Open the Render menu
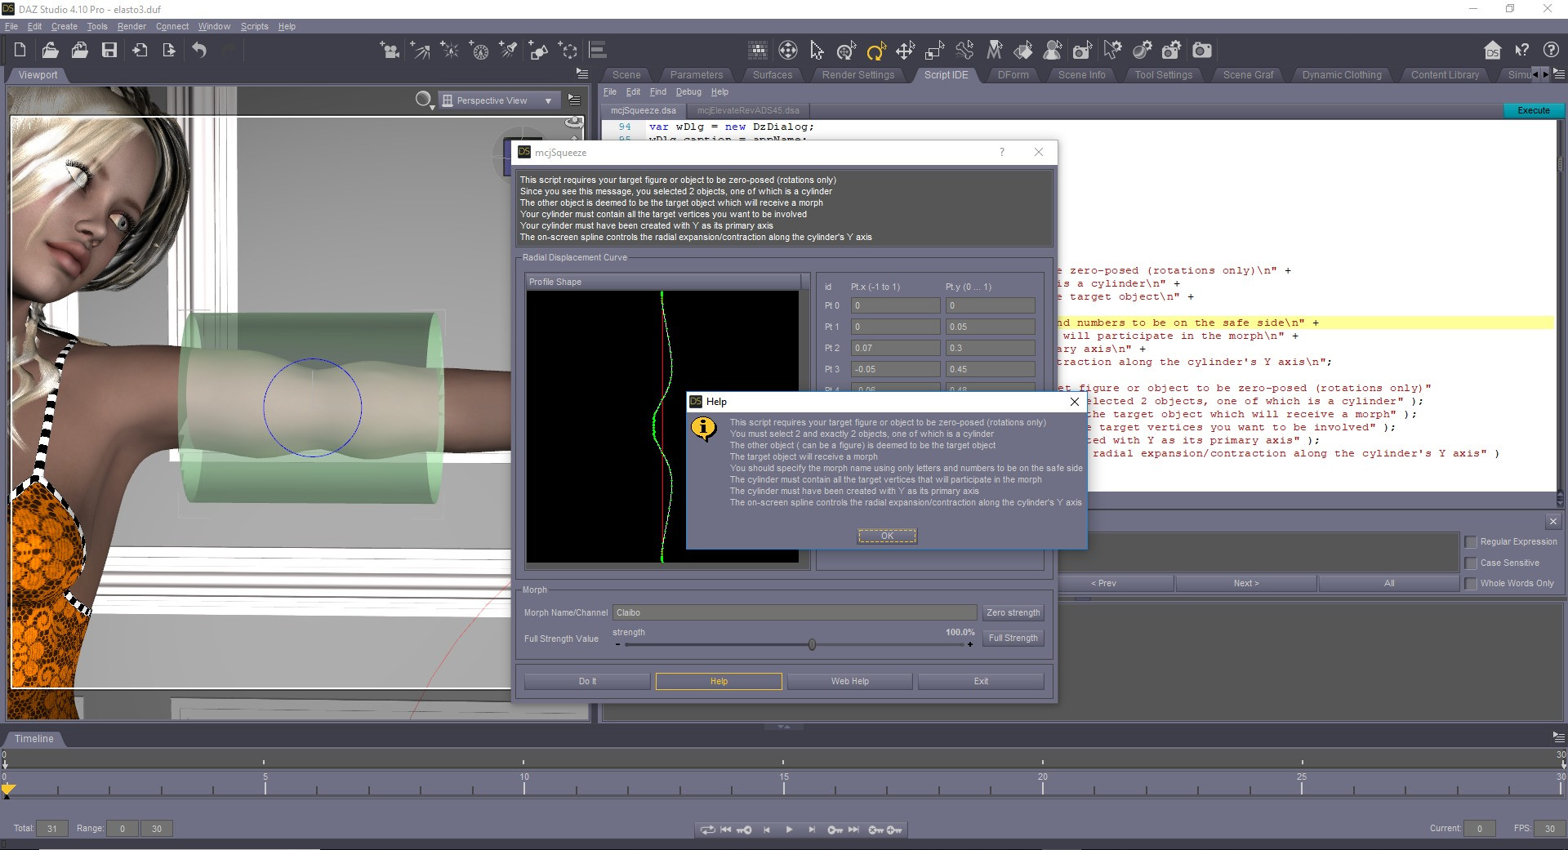The image size is (1568, 850). [131, 26]
